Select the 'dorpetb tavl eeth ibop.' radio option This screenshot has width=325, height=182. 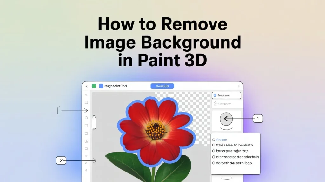click(232, 163)
